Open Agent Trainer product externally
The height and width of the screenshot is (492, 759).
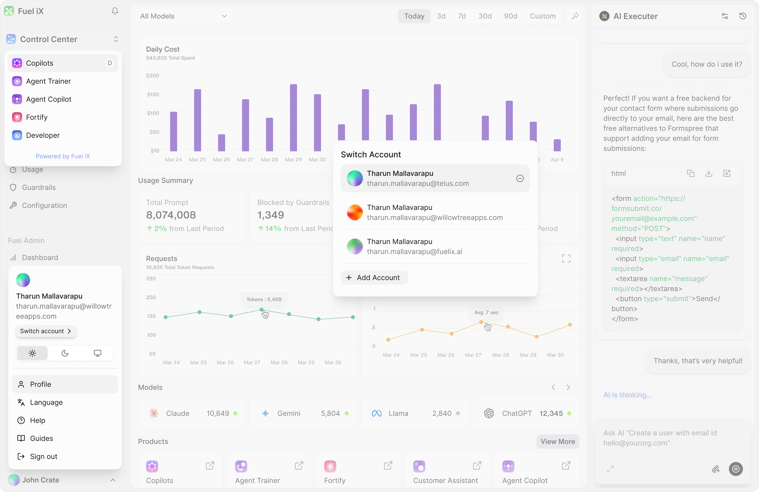299,466
